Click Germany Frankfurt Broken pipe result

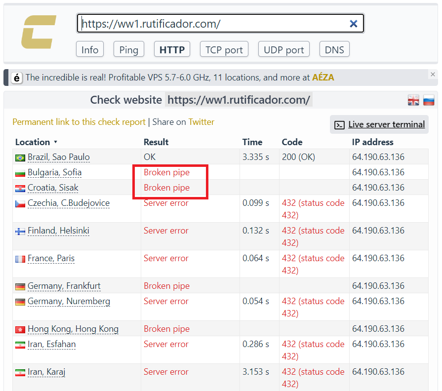[166, 286]
